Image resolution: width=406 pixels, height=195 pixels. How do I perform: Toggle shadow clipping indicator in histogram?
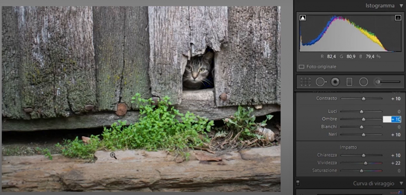[x=303, y=18]
